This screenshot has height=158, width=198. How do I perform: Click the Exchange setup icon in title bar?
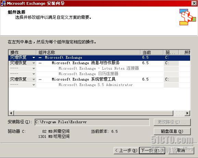click(3, 3)
